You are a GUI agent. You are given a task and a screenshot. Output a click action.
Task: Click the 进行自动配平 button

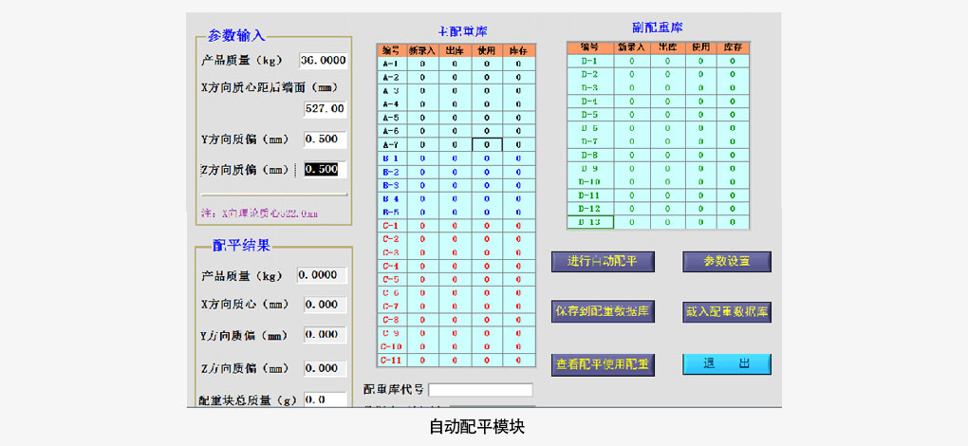point(603,262)
